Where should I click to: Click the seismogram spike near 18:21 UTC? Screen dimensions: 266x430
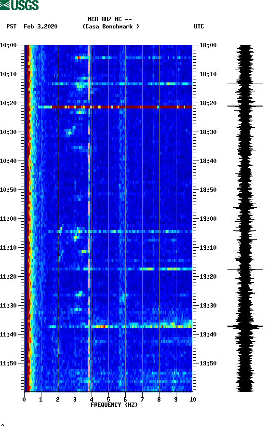[x=245, y=106]
